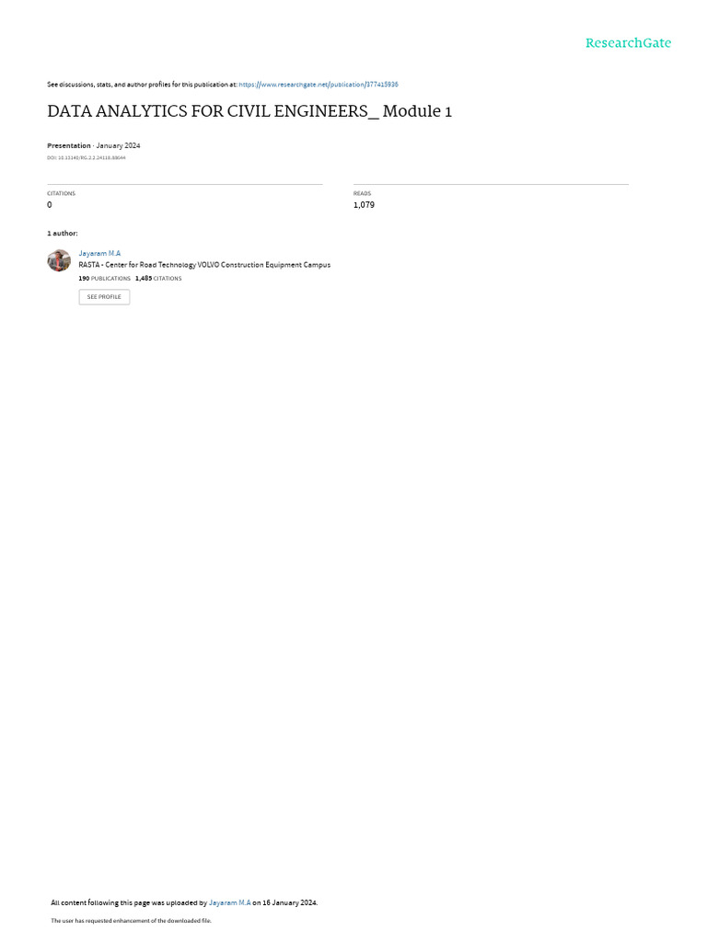
Task: Click the enhancement request footer note
Action: point(131,920)
